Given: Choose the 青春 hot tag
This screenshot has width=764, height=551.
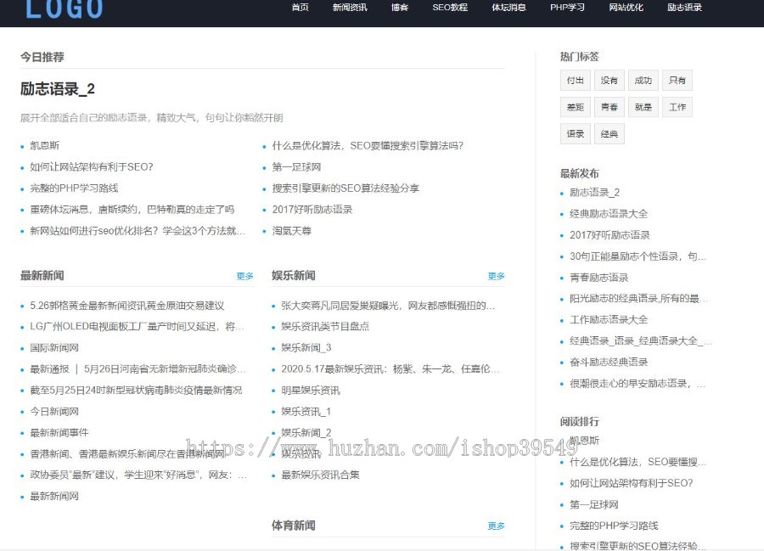Looking at the screenshot, I should [x=609, y=107].
